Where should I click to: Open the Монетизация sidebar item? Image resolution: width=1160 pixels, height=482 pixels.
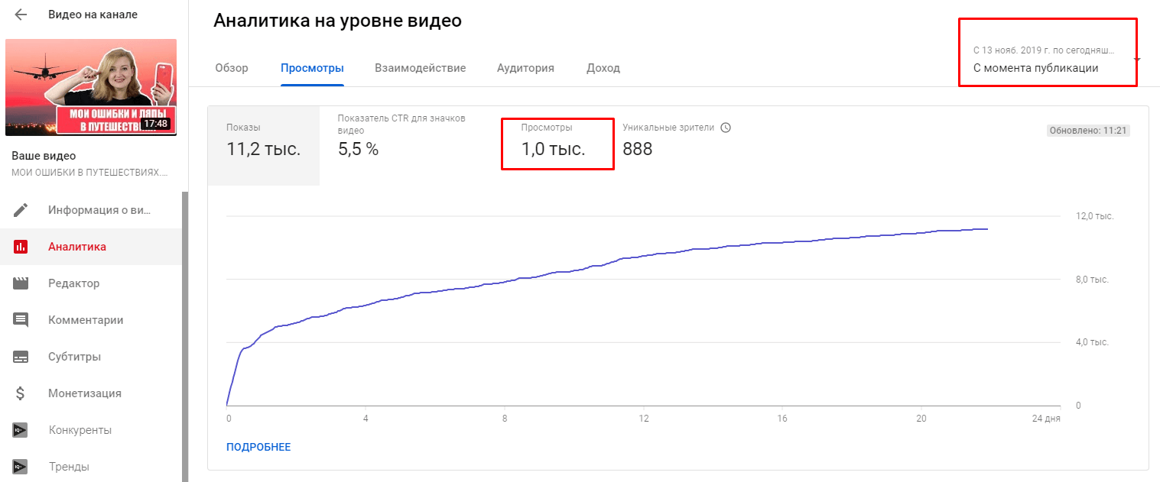[91, 393]
